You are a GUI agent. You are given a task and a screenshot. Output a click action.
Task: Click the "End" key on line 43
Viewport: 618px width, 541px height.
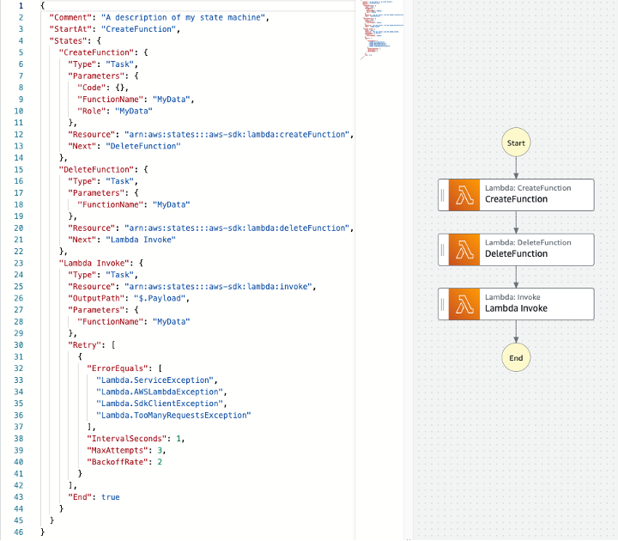[x=80, y=497]
